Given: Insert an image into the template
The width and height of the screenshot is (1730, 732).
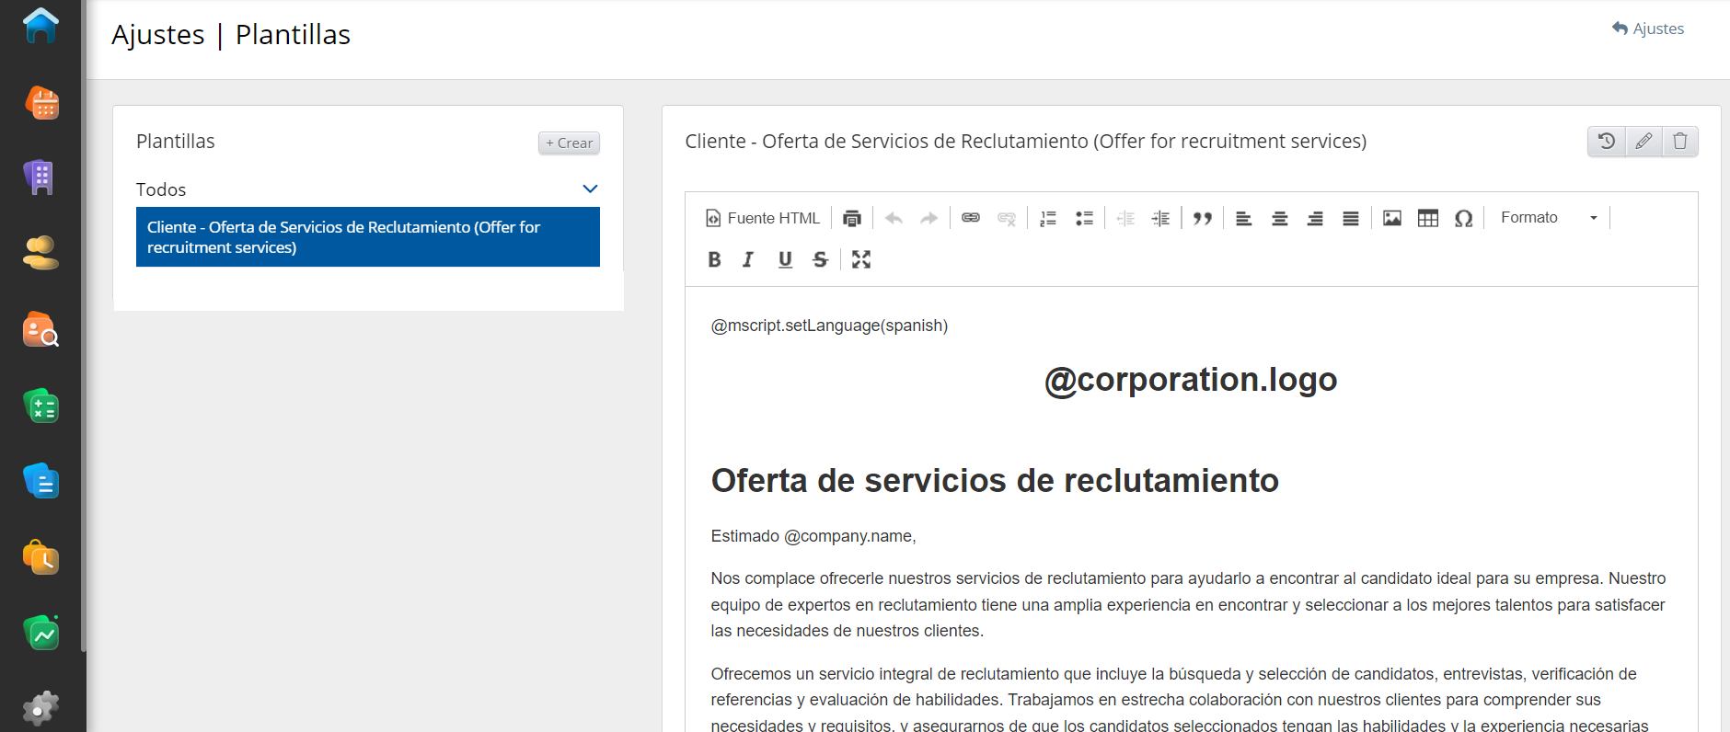Looking at the screenshot, I should coord(1391,218).
